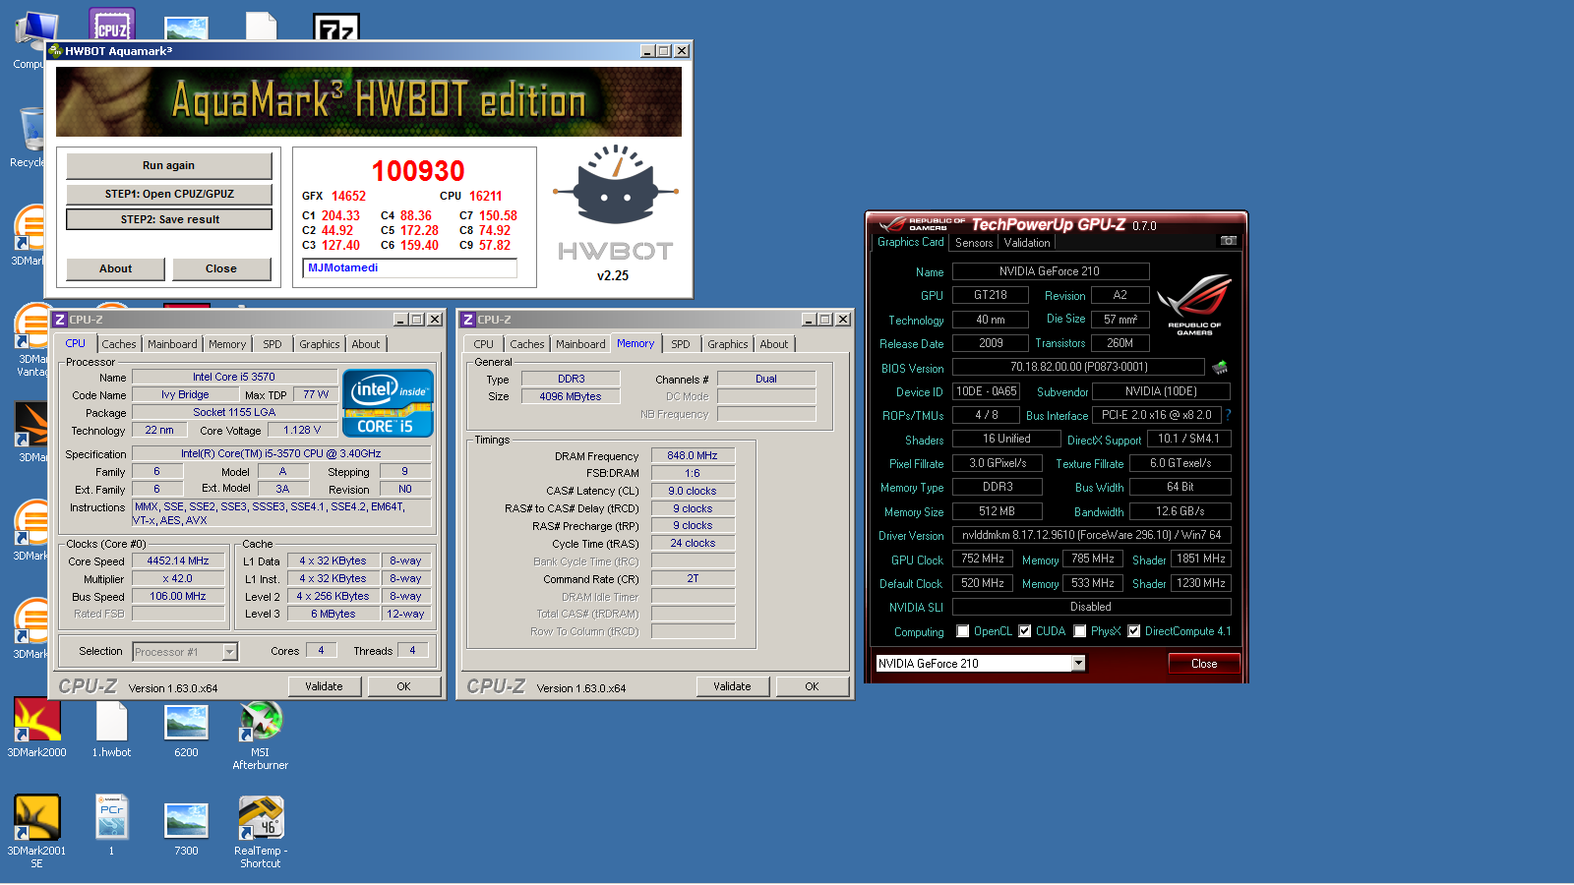Click the Specification text i5-3570 CPU
This screenshot has width=1574, height=885.
point(280,453)
